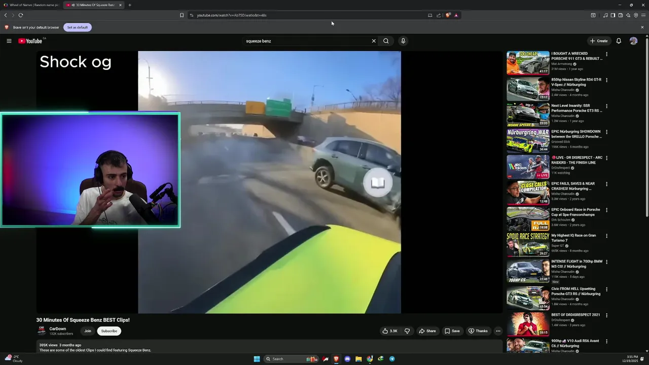Click the YouTube search input field

pyautogui.click(x=307, y=41)
